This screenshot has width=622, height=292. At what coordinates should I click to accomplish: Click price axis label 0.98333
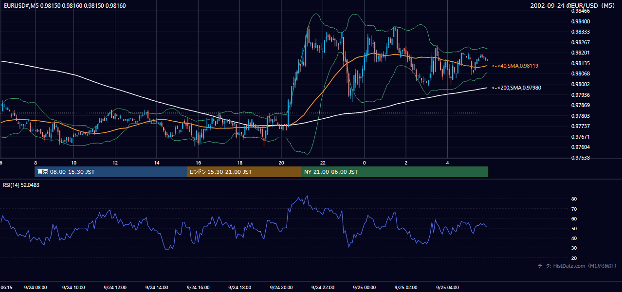(581, 32)
